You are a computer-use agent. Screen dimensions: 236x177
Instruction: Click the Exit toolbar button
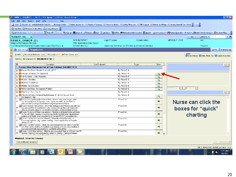tap(96, 33)
